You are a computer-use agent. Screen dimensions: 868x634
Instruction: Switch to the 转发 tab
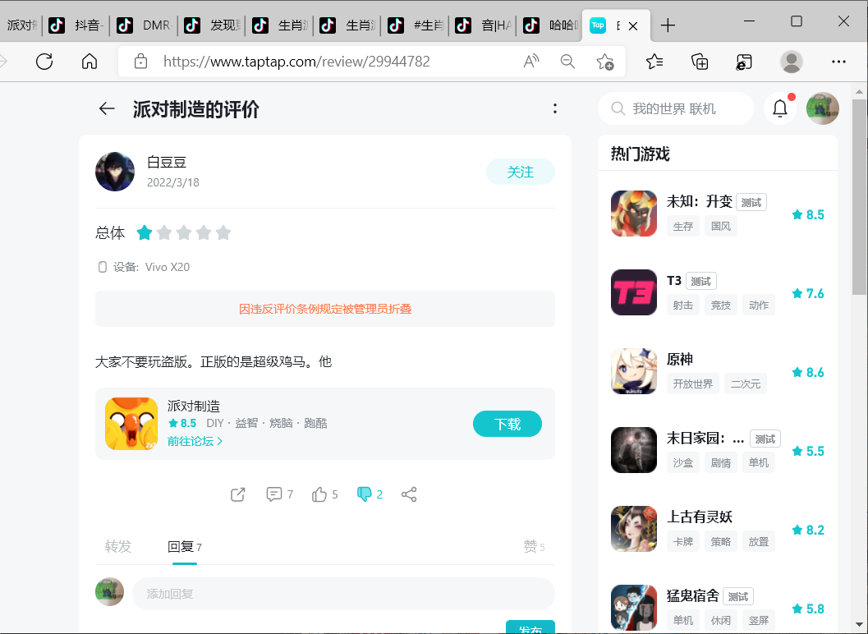118,546
